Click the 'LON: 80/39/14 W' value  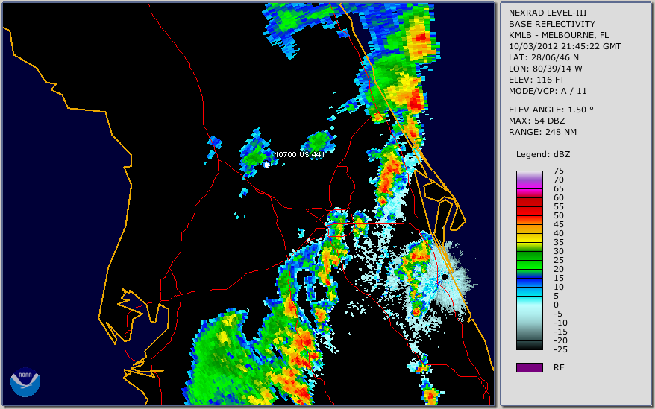545,69
